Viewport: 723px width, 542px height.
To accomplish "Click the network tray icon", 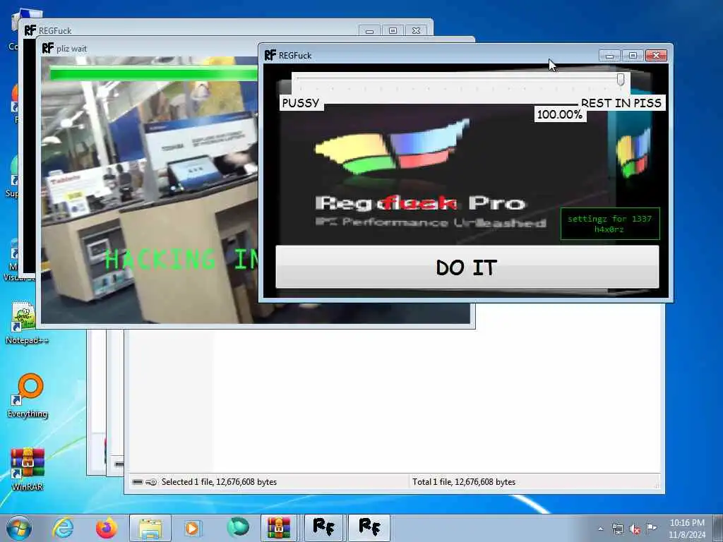I will 617,529.
